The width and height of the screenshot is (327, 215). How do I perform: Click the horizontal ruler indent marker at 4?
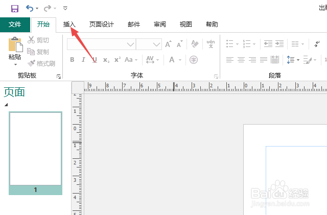click(174, 86)
